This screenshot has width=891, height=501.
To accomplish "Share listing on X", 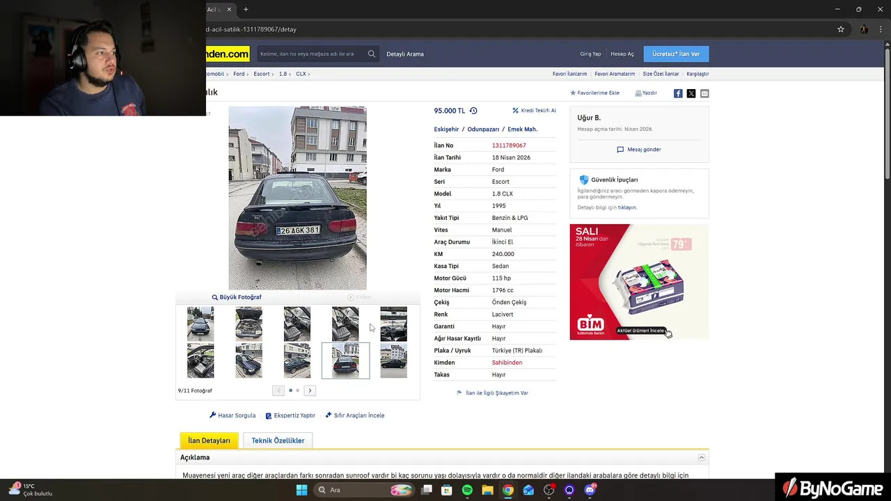I will 691,93.
